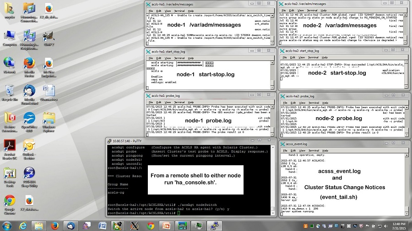
Task: Open Help menu in acsls-ha2 probe_log window
Action: coord(325,103)
